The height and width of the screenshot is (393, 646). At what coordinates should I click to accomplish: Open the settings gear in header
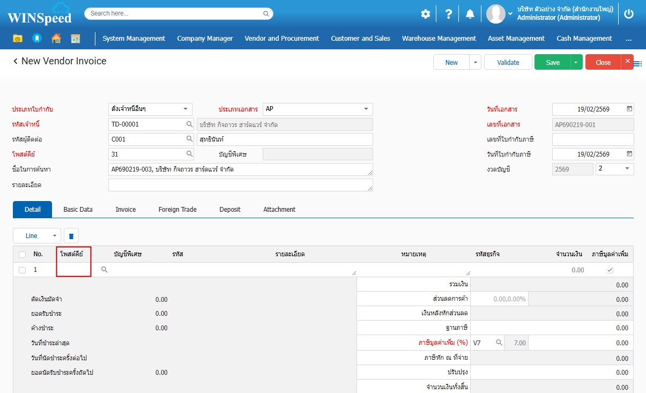tap(425, 14)
